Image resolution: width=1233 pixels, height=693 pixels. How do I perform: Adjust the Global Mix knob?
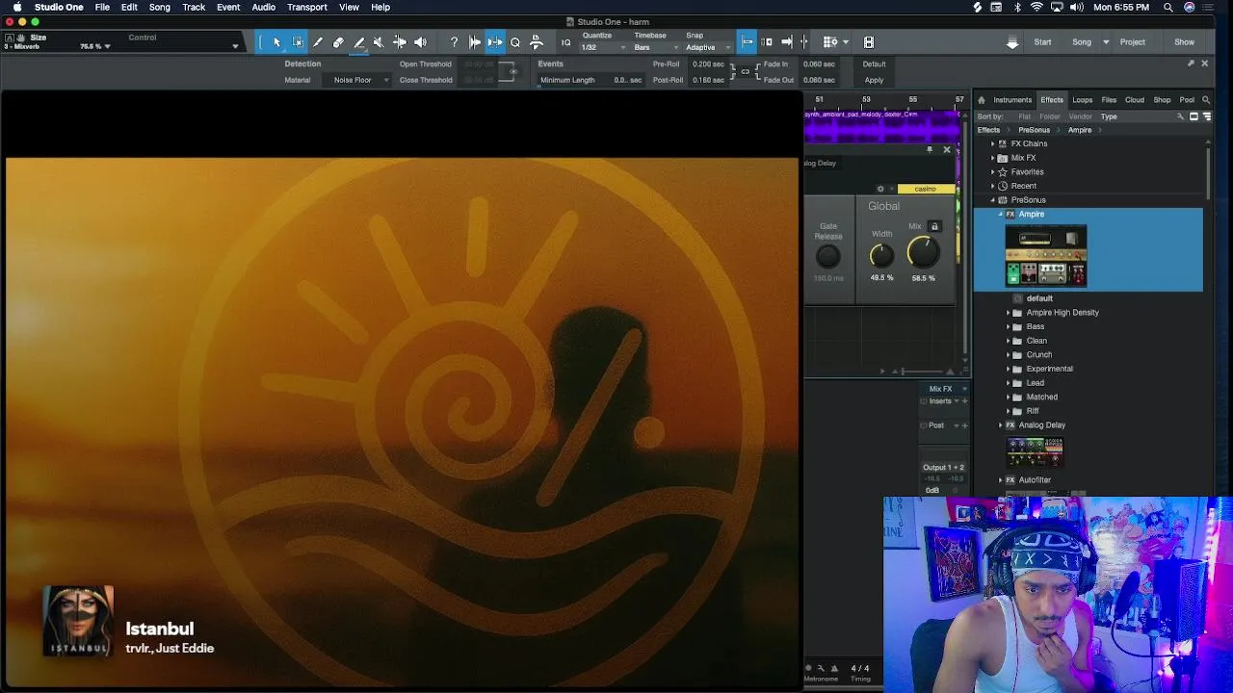point(922,253)
